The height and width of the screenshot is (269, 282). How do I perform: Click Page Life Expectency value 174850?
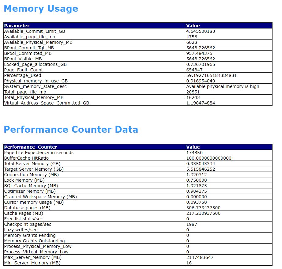[x=194, y=153]
